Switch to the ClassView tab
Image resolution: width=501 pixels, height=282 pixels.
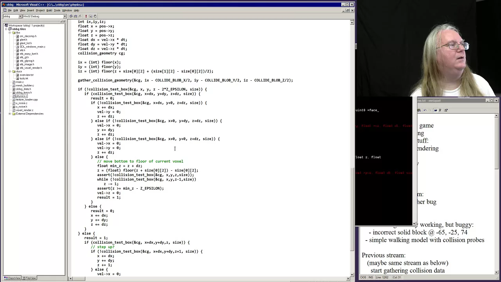pos(12,278)
